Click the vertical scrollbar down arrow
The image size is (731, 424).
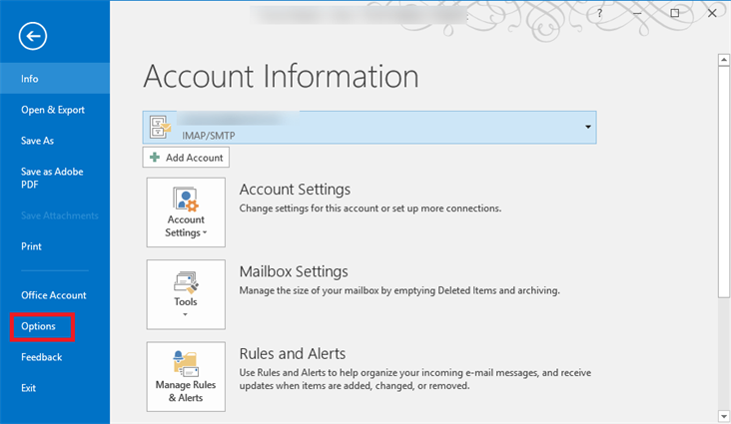click(723, 415)
